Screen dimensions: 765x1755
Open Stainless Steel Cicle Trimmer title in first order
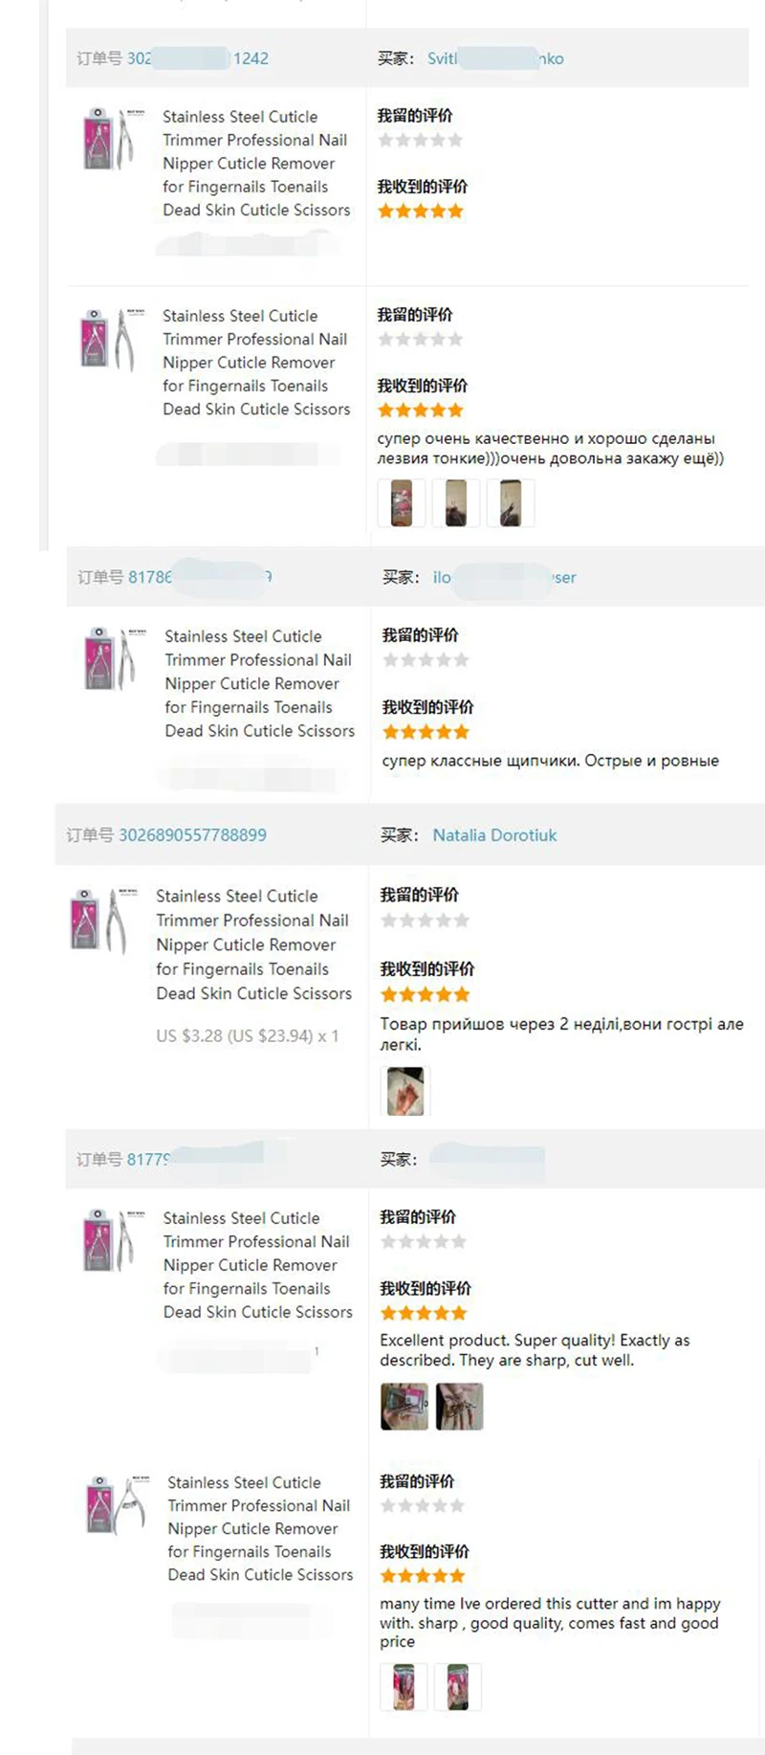point(256,164)
